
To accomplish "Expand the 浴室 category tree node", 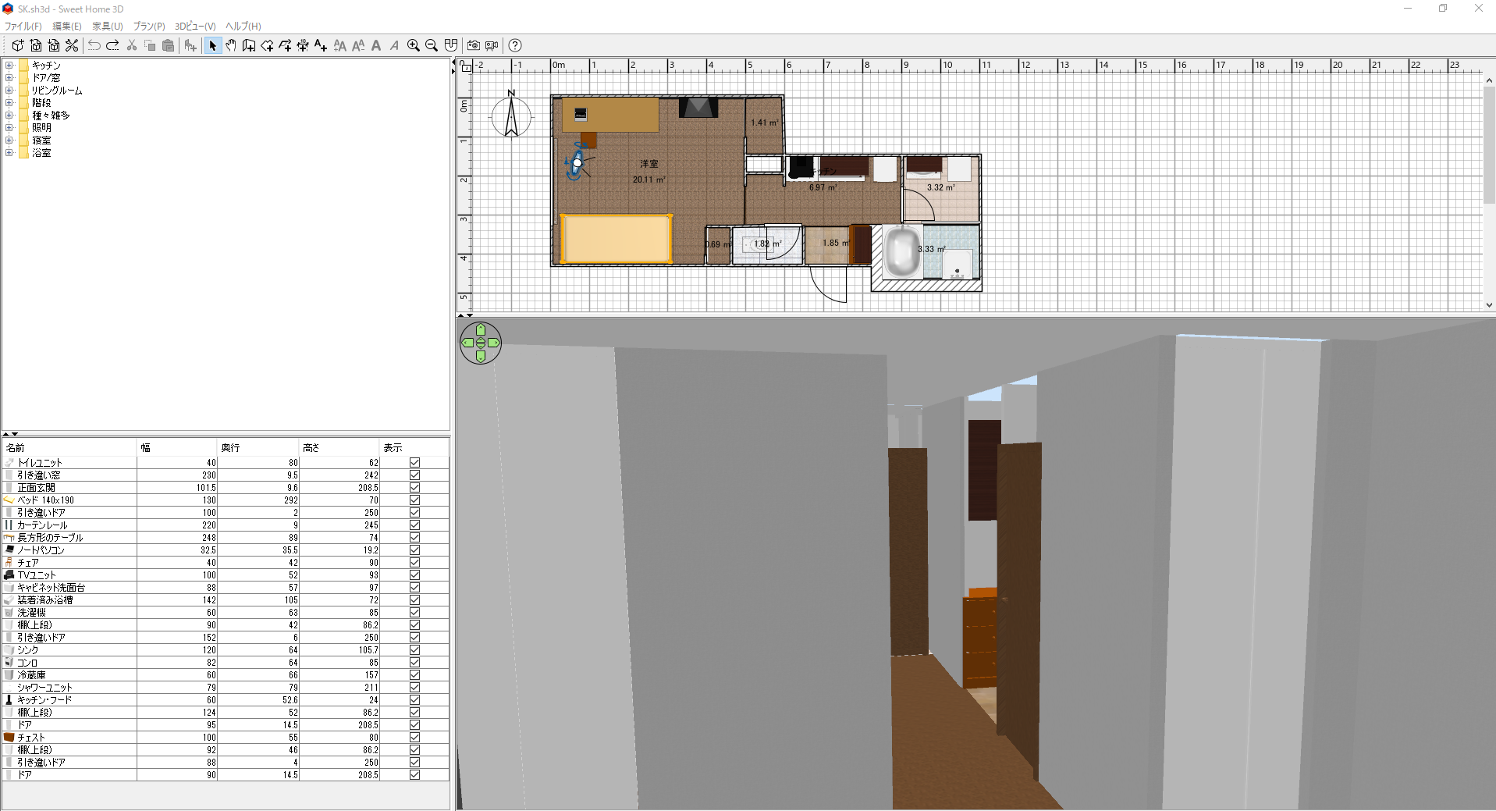I will [x=9, y=153].
